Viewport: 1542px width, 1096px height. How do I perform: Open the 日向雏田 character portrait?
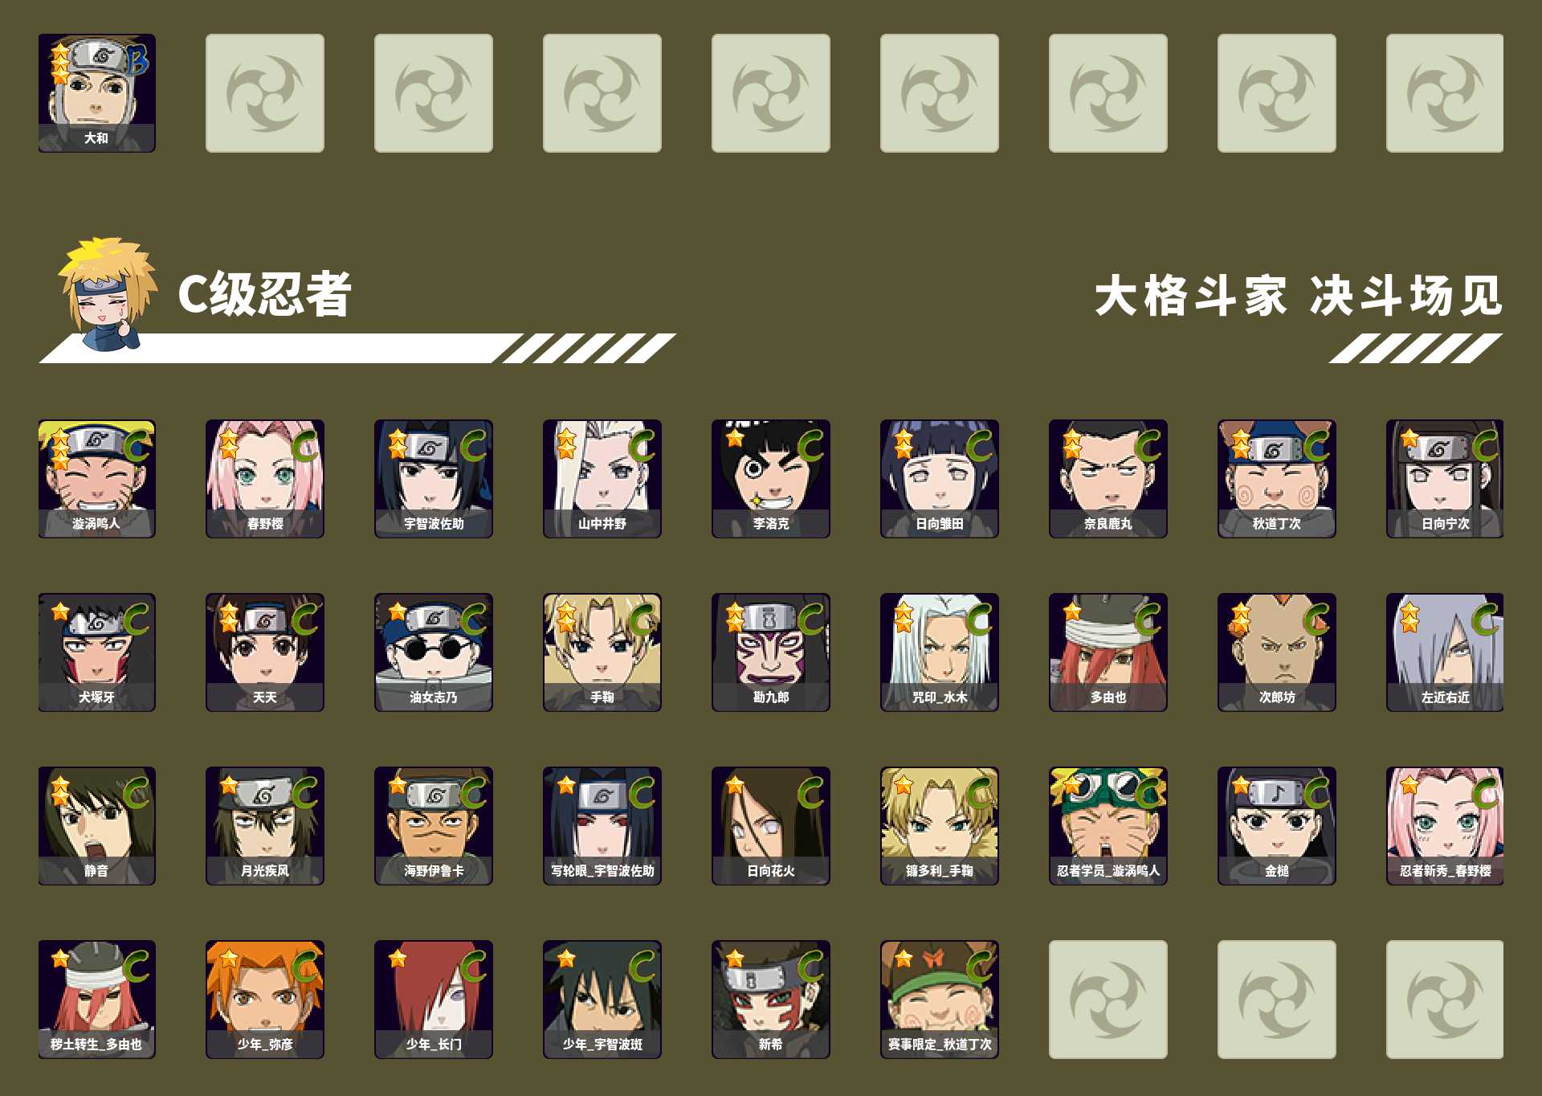pyautogui.click(x=940, y=479)
